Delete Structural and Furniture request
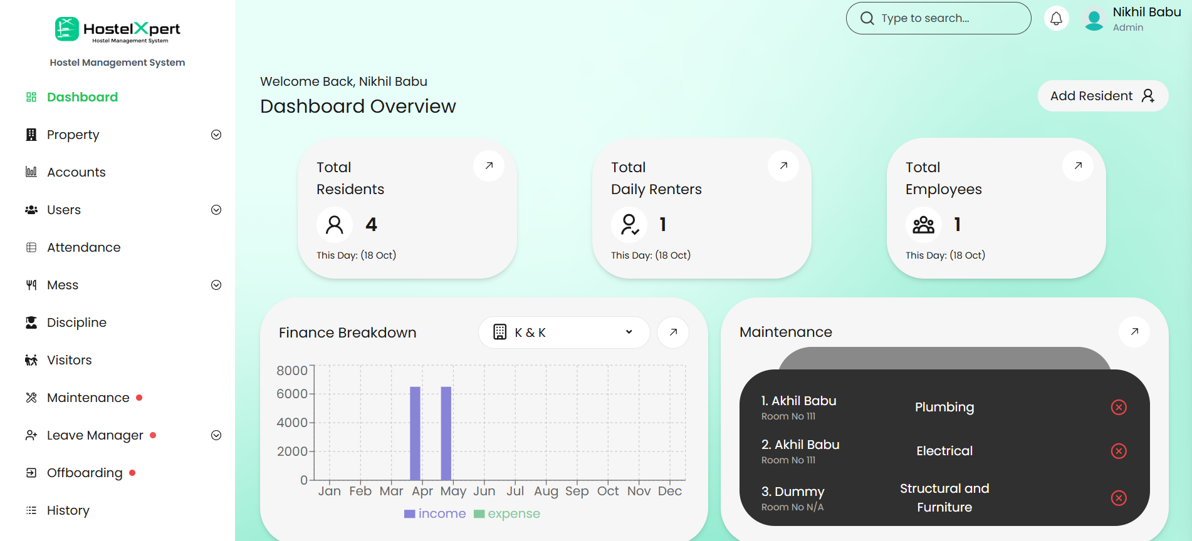Image resolution: width=1192 pixels, height=541 pixels. point(1119,498)
